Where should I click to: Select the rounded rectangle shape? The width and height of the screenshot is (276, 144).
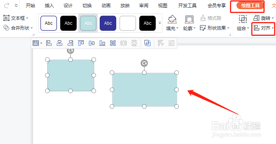pos(71,75)
